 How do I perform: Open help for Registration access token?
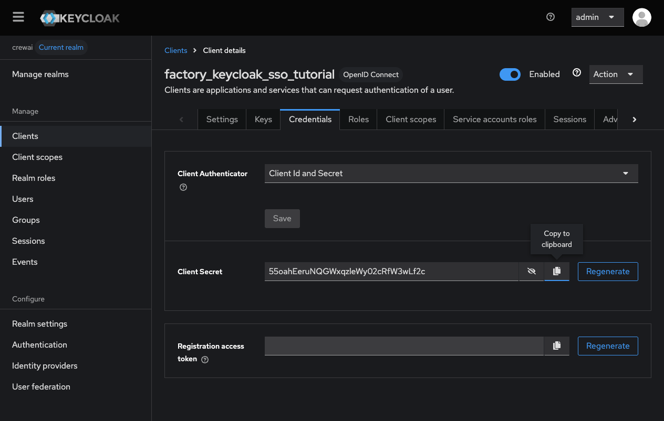tap(204, 359)
